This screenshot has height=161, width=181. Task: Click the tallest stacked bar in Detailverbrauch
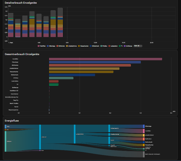(60, 22)
